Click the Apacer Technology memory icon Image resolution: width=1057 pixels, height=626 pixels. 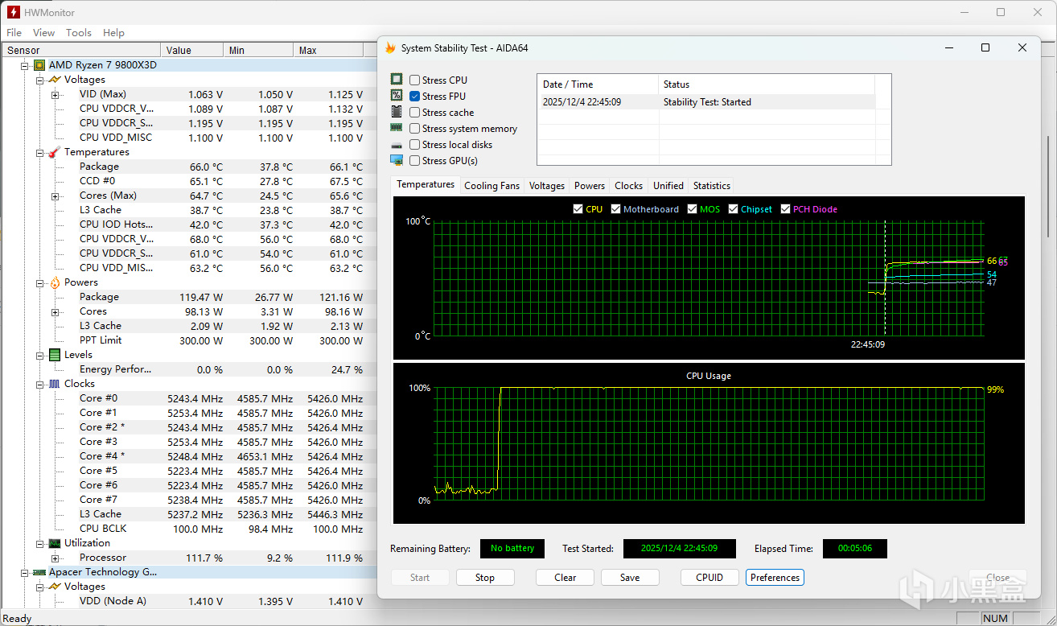(39, 572)
